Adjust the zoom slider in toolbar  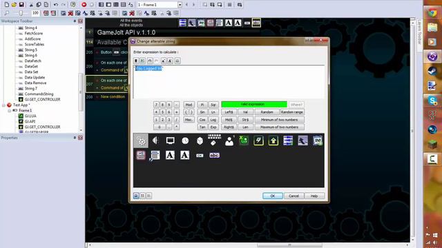[x=21, y=13]
